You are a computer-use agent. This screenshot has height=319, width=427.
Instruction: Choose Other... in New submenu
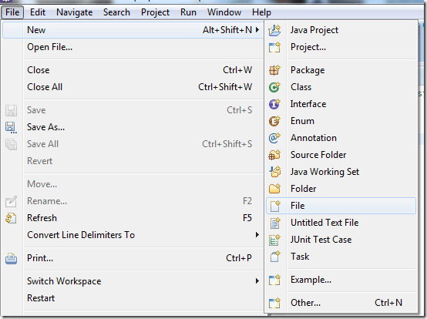(x=341, y=303)
